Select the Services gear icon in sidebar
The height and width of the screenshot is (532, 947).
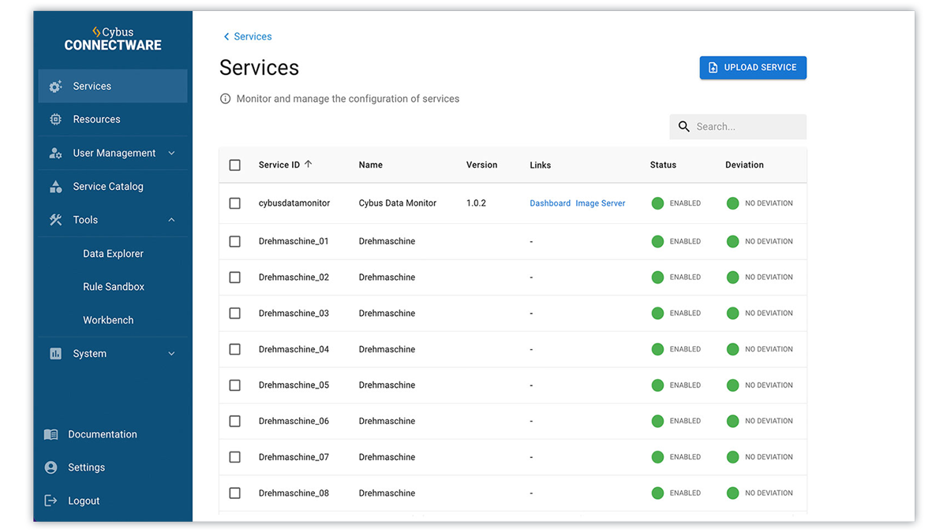click(x=54, y=86)
